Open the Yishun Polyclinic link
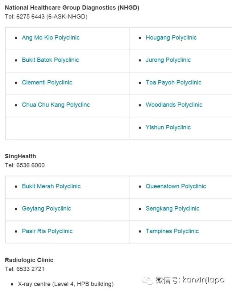The height and width of the screenshot is (292, 232). tap(168, 128)
